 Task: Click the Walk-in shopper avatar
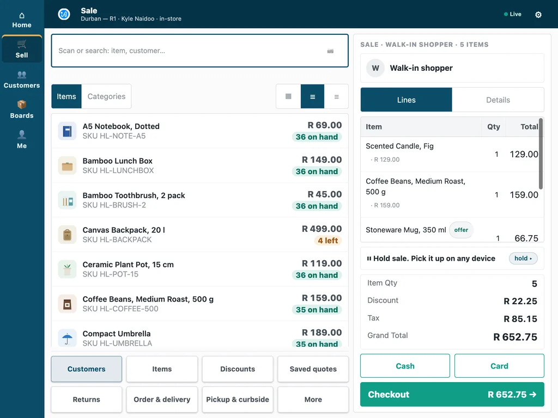coord(375,68)
